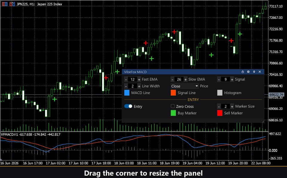Click the power icon in VibeFox MACD header
The image size is (287, 178).
pyautogui.click(x=242, y=72)
